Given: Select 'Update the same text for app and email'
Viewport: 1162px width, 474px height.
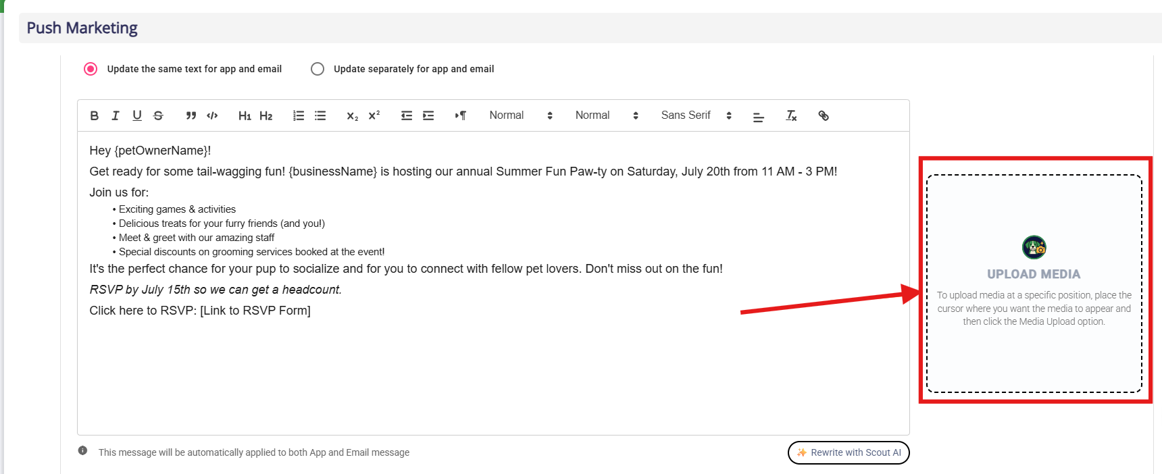Looking at the screenshot, I should point(91,69).
